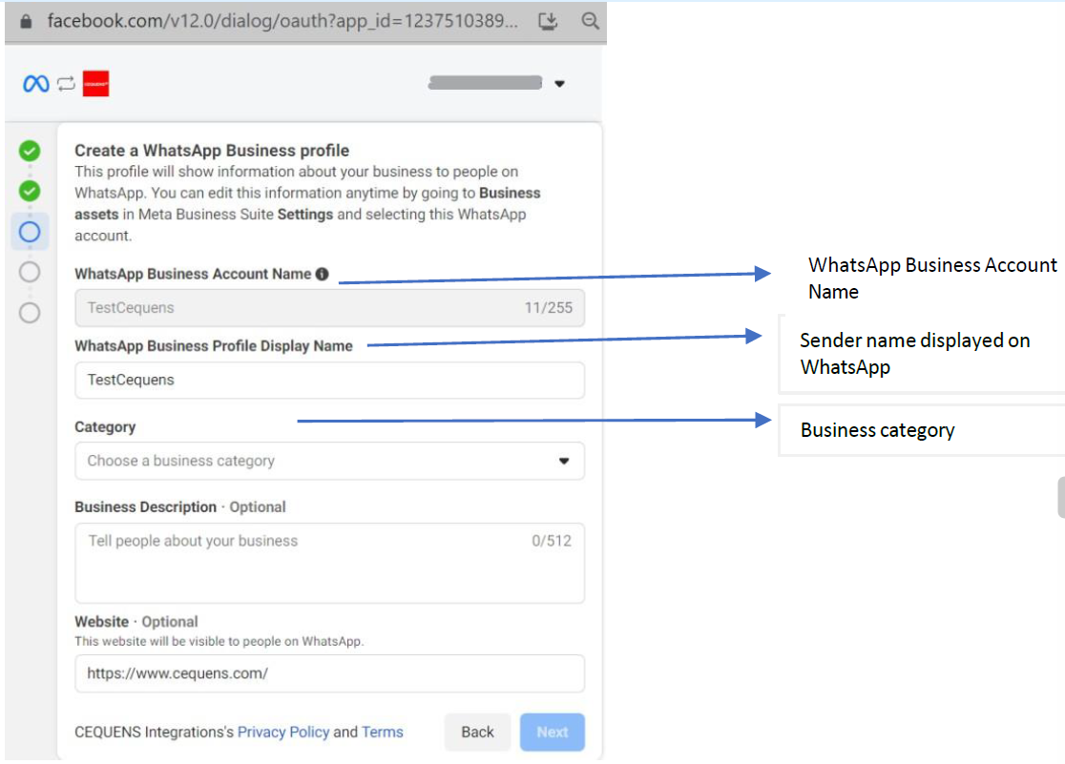Viewport: 1065px width, 764px height.
Task: Open the Choose a business category dropdown
Action: point(329,461)
